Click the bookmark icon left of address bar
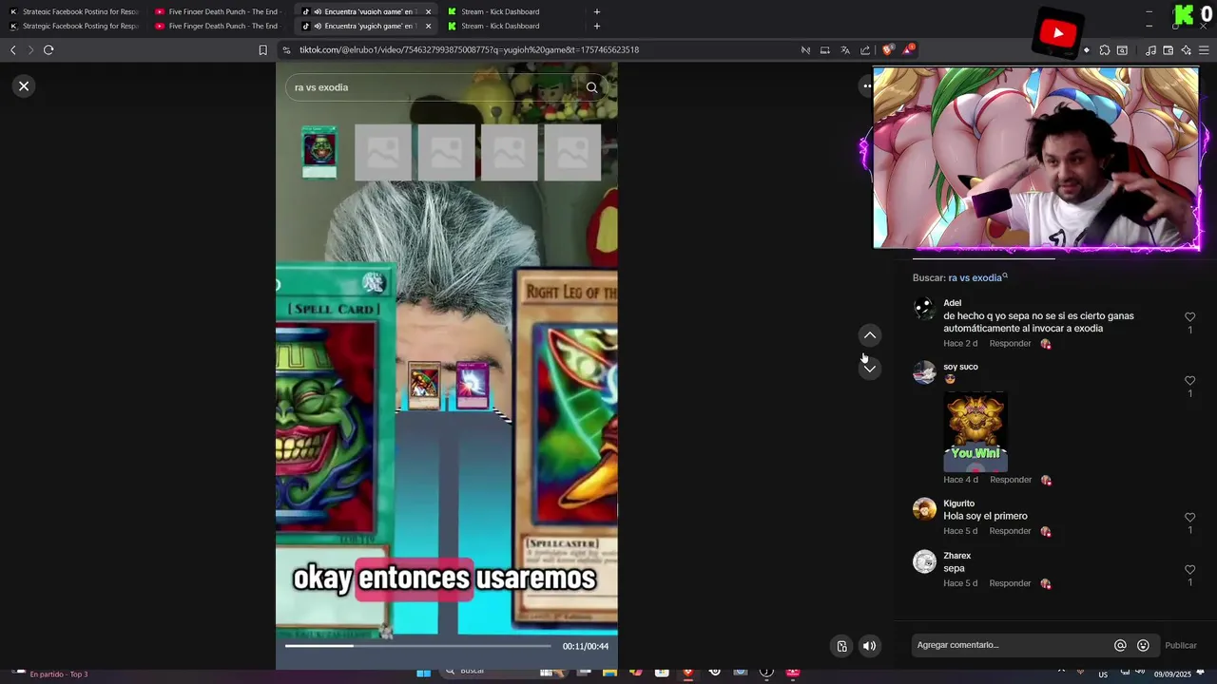The image size is (1217, 684). pyautogui.click(x=263, y=50)
